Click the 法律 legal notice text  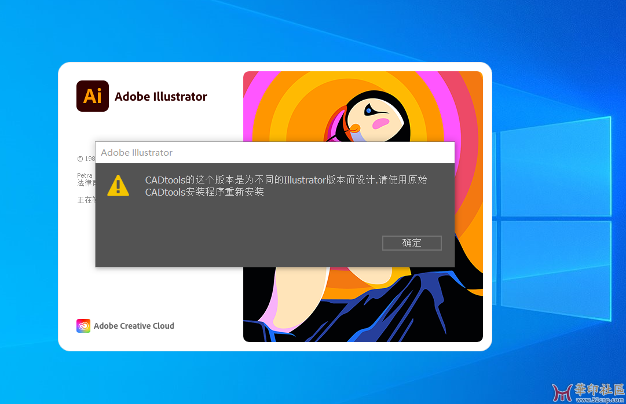coord(85,183)
